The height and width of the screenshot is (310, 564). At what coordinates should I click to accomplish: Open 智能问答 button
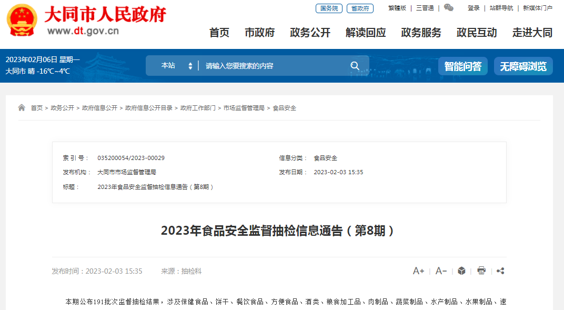pos(463,66)
